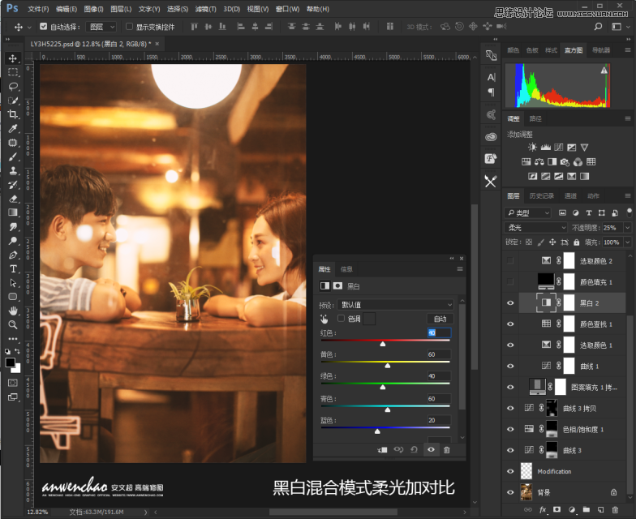
Task: Open the 滤镜(T) menu
Action: (206, 9)
